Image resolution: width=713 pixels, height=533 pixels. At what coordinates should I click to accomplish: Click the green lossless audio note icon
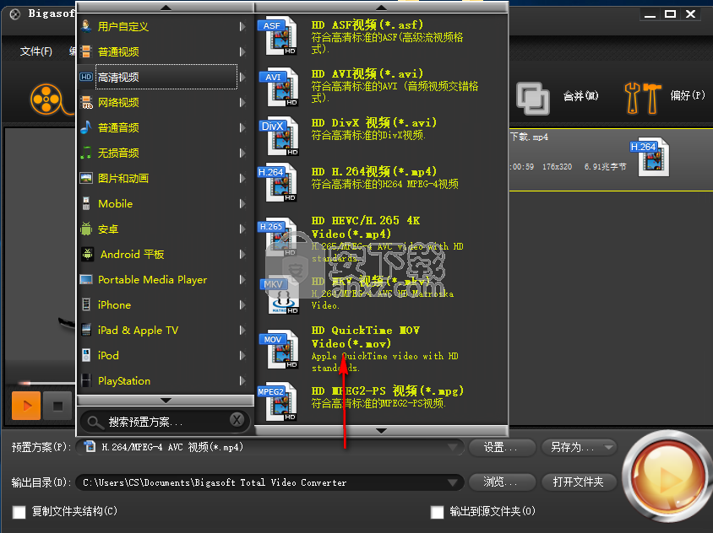point(86,153)
